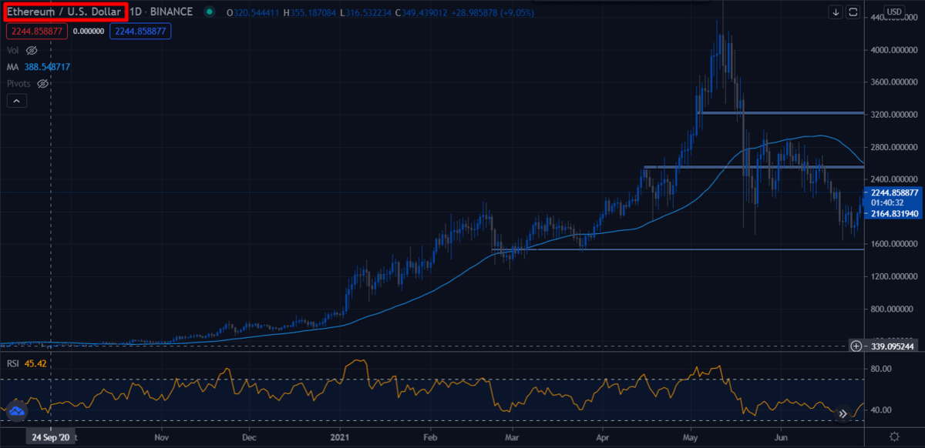
Task: Toggle Vol indicator visibility eye icon
Action: click(x=32, y=50)
